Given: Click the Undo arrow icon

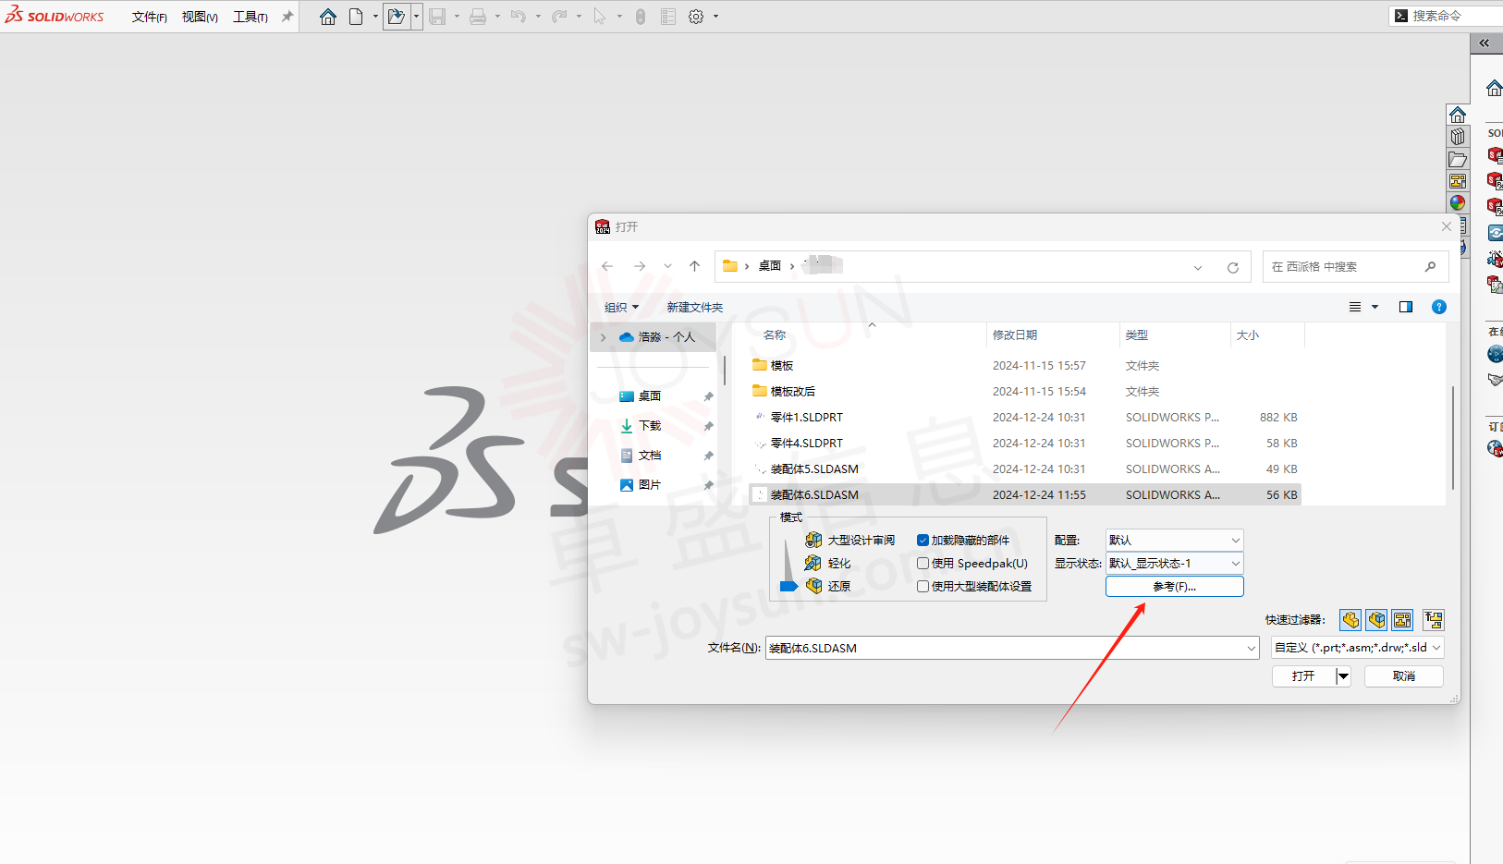Looking at the screenshot, I should pyautogui.click(x=519, y=17).
